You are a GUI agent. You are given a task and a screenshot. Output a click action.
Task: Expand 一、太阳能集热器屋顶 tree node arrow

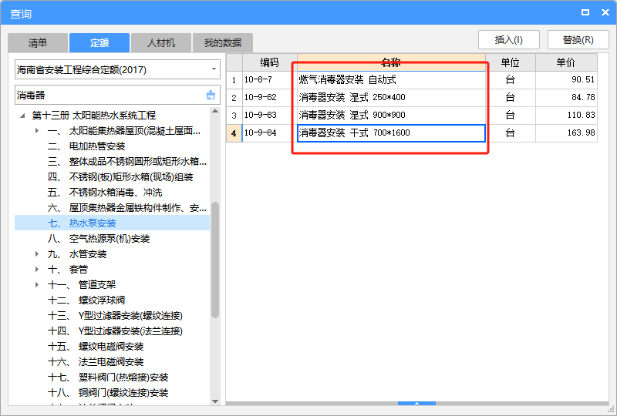click(x=36, y=130)
